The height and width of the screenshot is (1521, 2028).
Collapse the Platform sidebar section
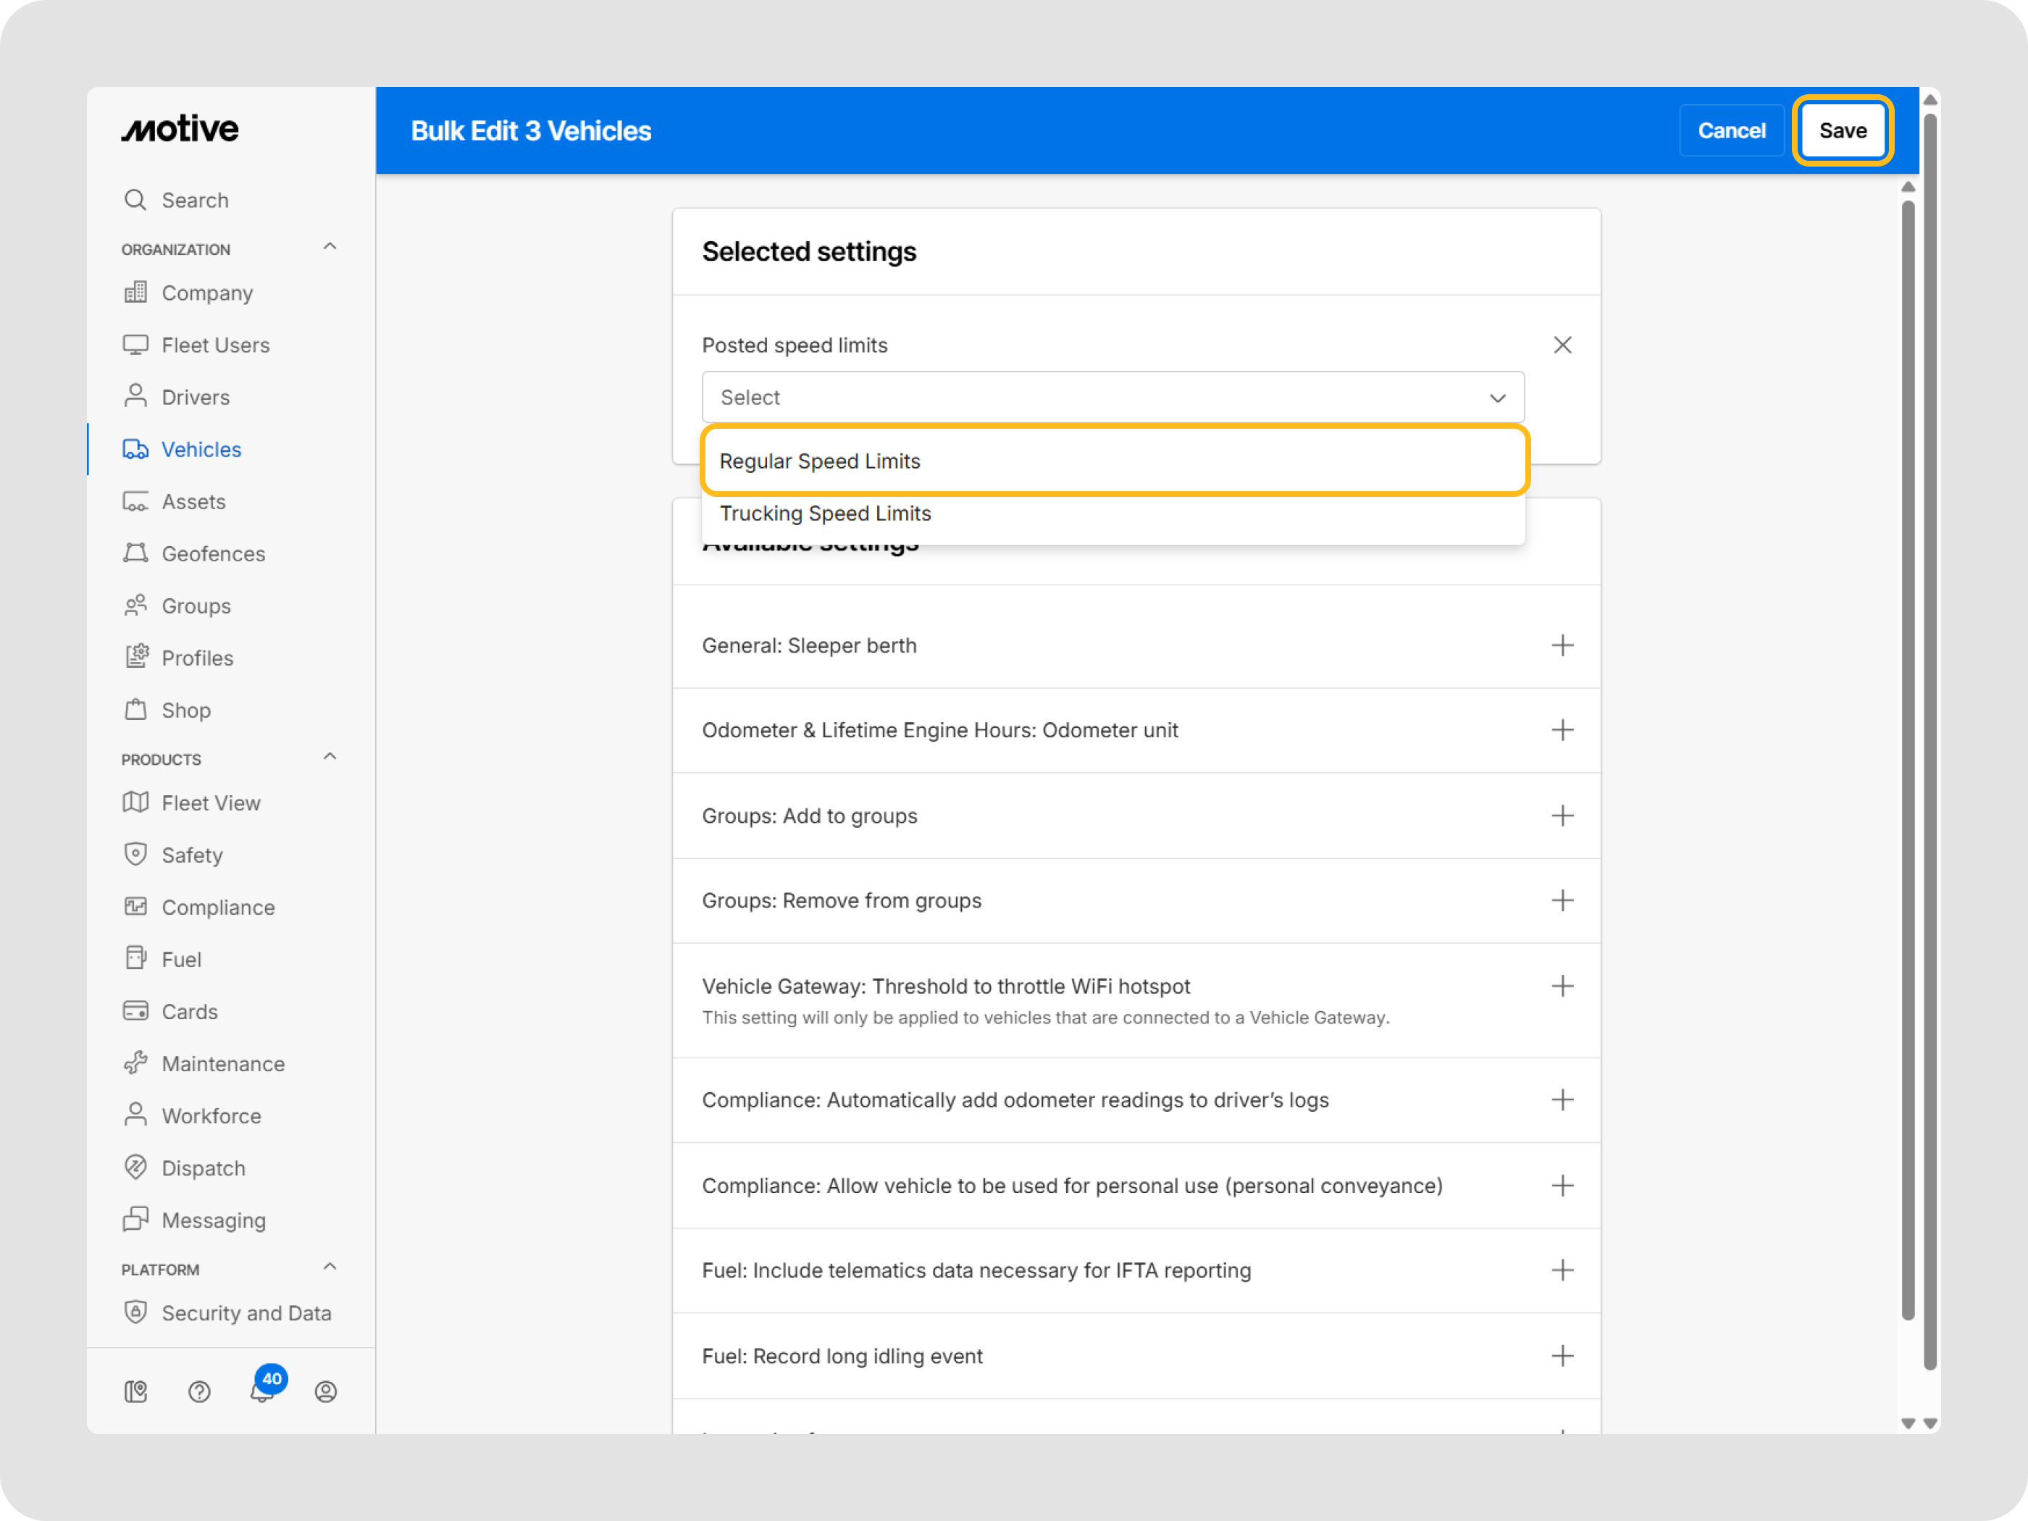click(x=330, y=1267)
